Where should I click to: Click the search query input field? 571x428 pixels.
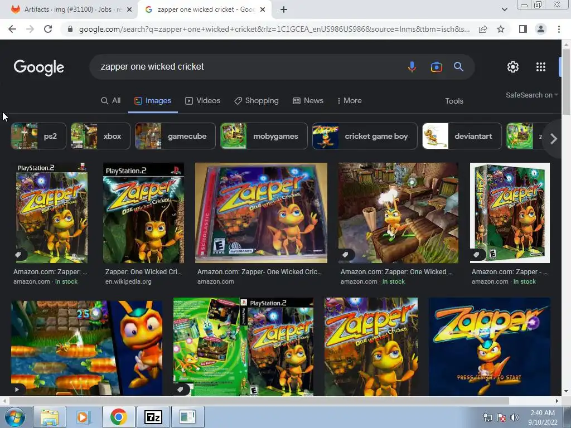[x=248, y=67]
